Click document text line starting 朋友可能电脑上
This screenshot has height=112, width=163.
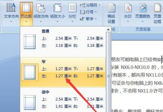(137, 60)
